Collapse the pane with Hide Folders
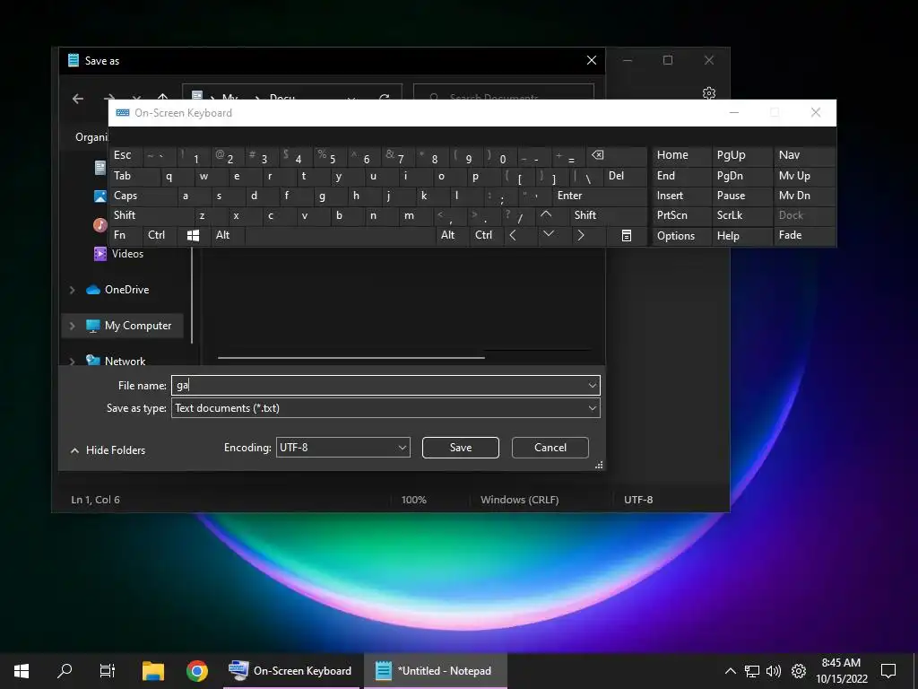Viewport: 918px width, 689px height. pyautogui.click(x=108, y=450)
